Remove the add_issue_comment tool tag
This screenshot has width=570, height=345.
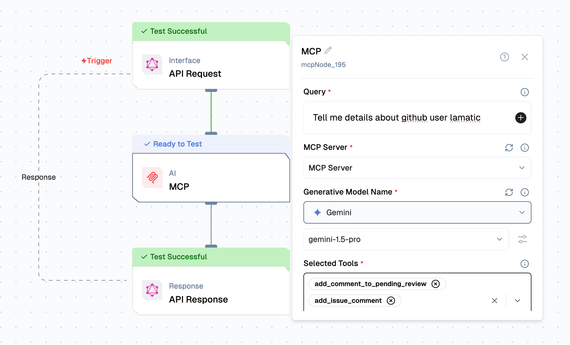[391, 301]
